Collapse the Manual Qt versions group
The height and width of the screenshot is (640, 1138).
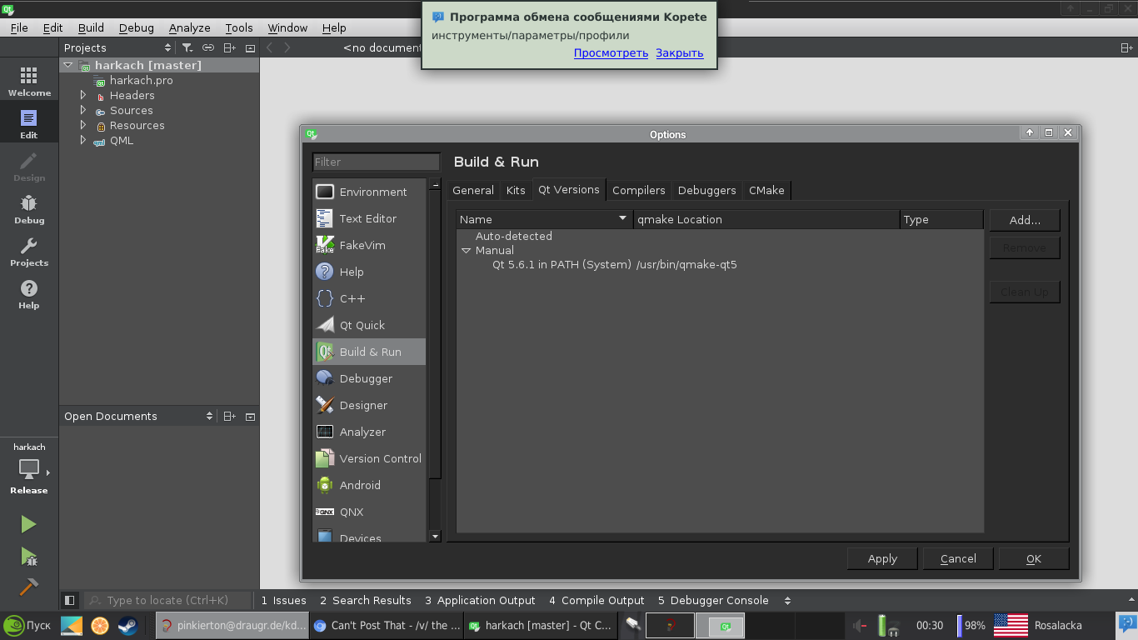[x=467, y=251]
